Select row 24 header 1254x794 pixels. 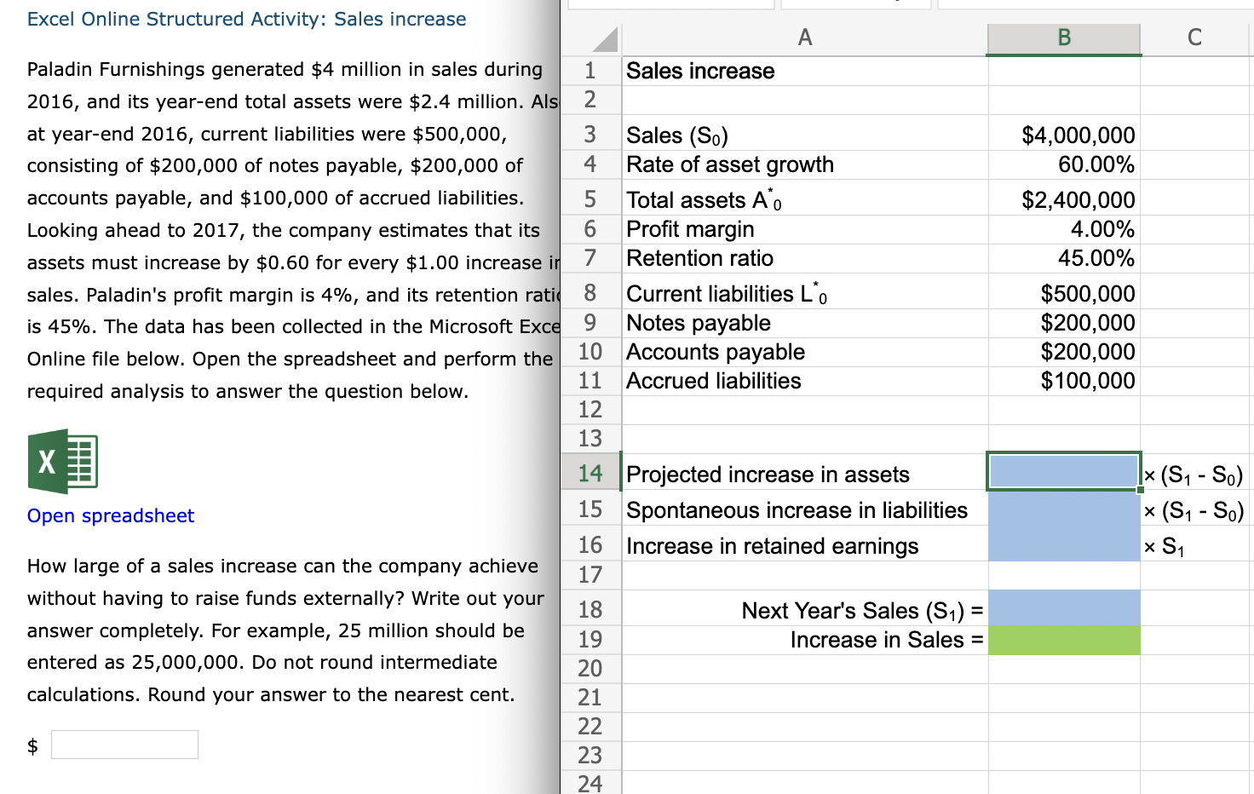click(x=590, y=783)
